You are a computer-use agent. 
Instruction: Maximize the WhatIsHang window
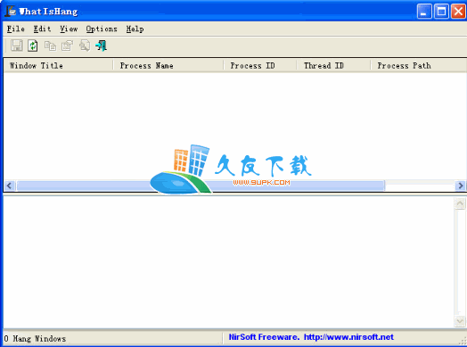(x=441, y=12)
